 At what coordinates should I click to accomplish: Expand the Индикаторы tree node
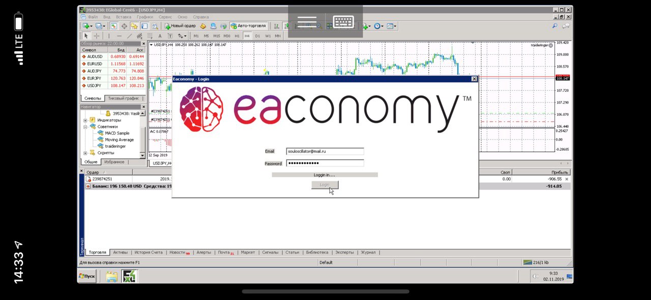click(85, 120)
